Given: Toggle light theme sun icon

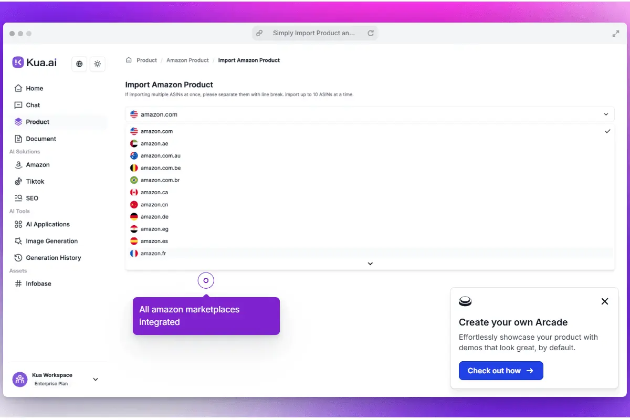Looking at the screenshot, I should point(98,64).
